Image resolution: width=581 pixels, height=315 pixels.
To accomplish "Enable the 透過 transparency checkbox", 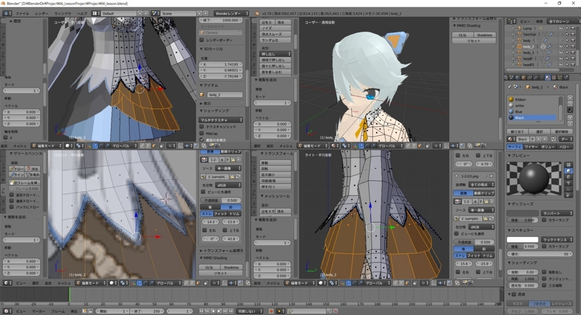I will [514, 294].
